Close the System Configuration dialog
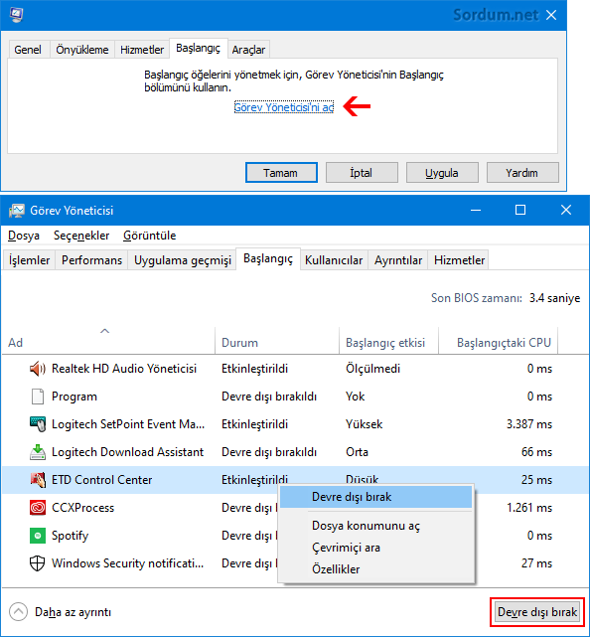 tap(551, 15)
